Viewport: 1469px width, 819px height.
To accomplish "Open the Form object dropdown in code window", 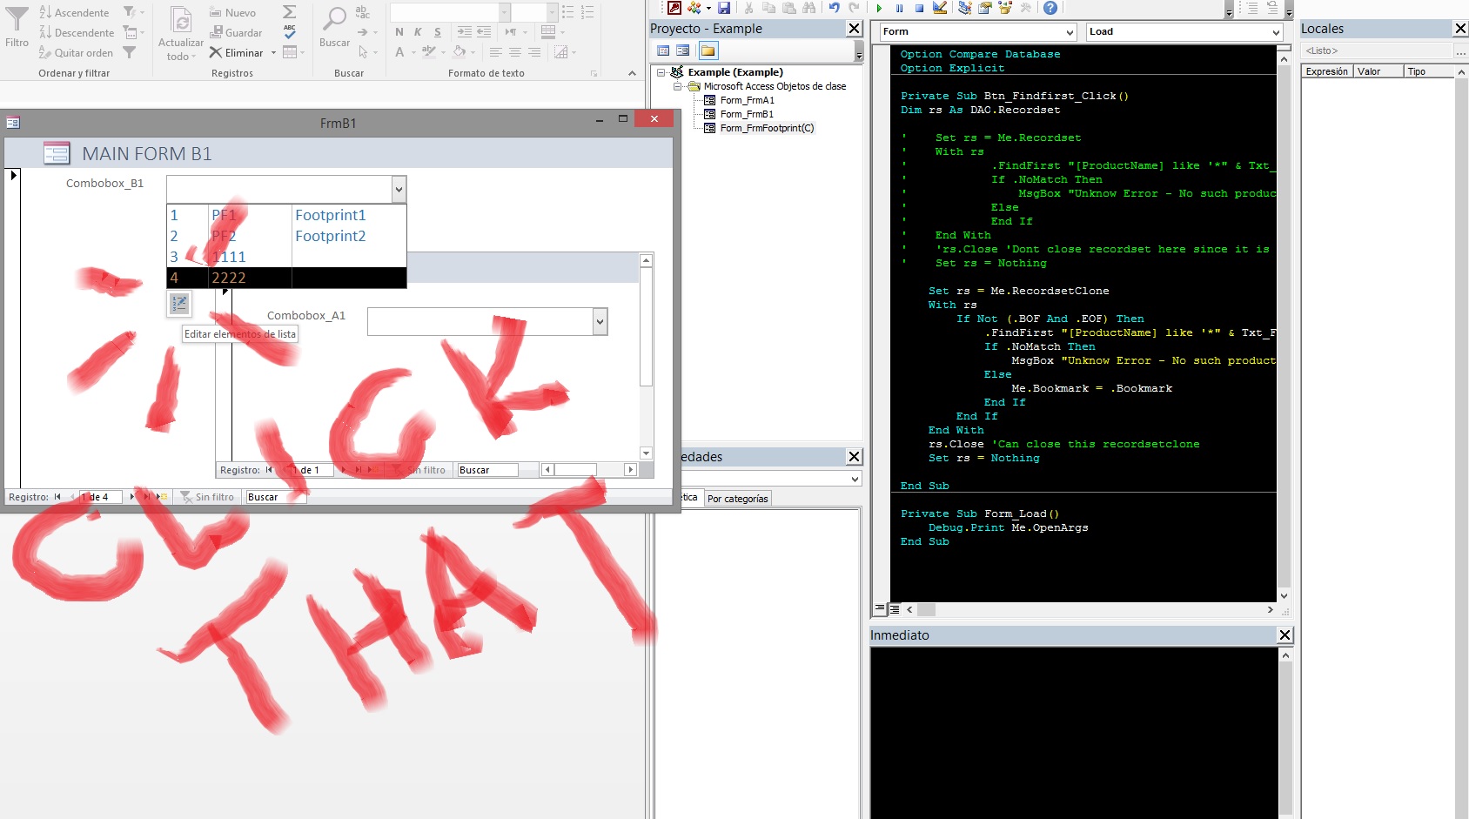I will point(1070,32).
